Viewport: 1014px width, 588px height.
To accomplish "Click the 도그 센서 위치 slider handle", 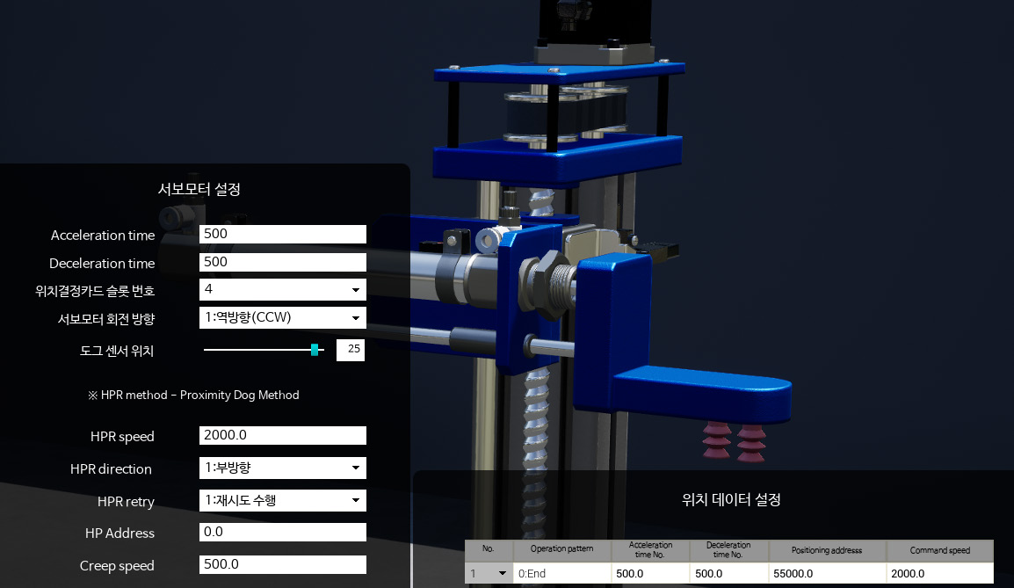I will [x=315, y=349].
